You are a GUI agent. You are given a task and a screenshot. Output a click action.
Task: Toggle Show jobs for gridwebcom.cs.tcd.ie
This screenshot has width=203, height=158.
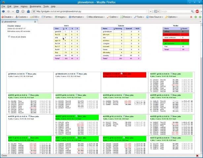(x=77, y=74)
